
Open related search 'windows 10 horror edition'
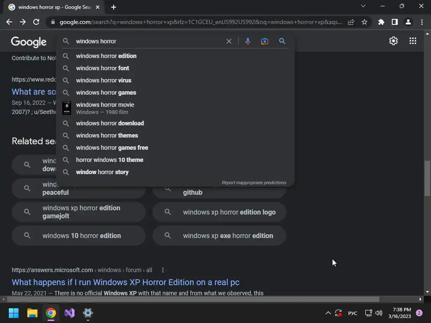coord(79,236)
